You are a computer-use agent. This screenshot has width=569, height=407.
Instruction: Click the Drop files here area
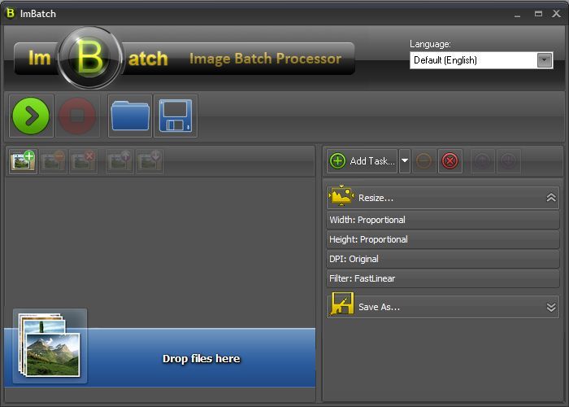(201, 358)
